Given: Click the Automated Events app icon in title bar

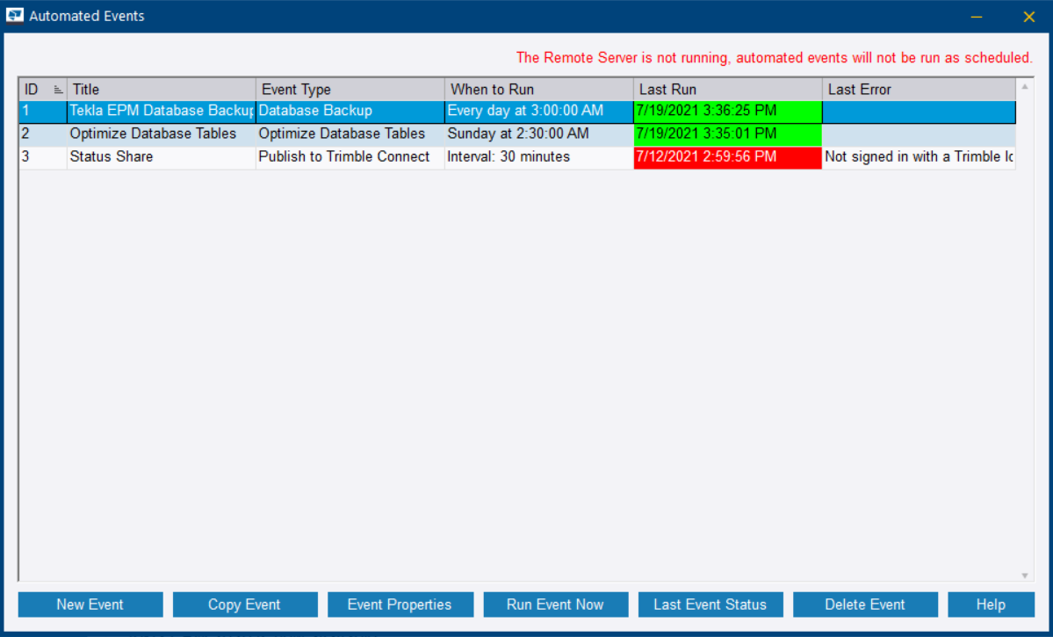Looking at the screenshot, I should (x=14, y=16).
